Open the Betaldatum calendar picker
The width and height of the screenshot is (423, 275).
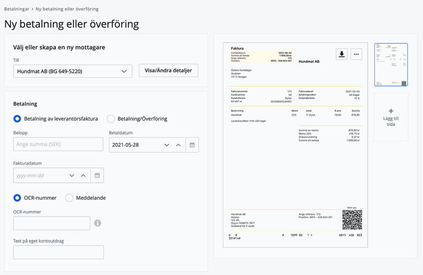(x=192, y=145)
